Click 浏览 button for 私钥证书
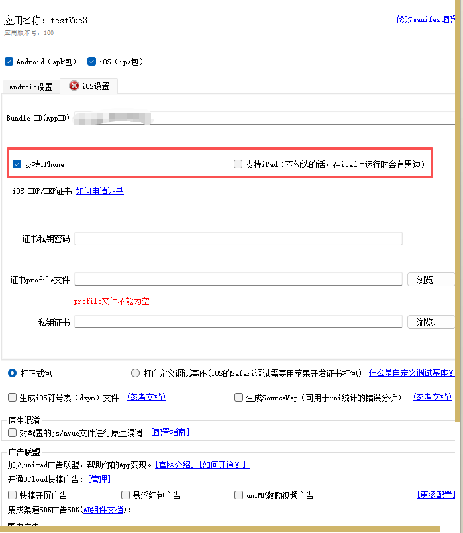Viewport: 463px width, 533px height. click(x=431, y=322)
